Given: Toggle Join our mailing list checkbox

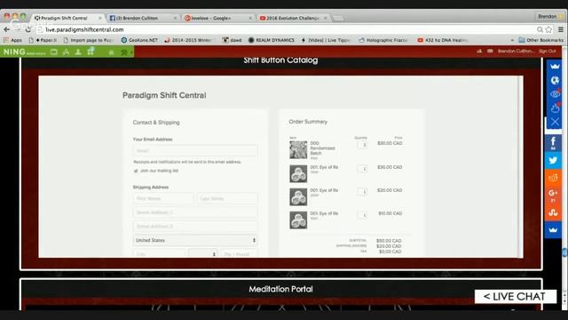Looking at the screenshot, I should pos(136,171).
